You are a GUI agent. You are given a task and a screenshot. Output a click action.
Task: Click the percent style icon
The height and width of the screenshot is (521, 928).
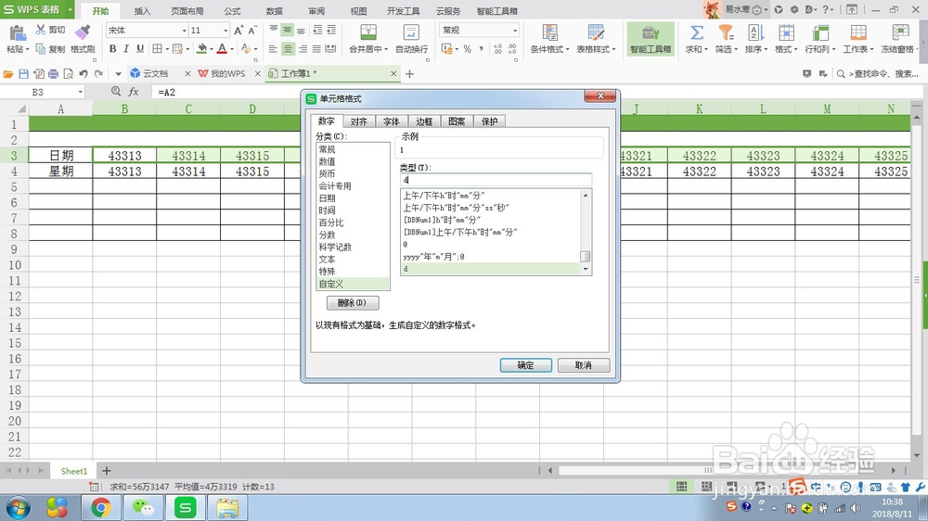(x=468, y=49)
